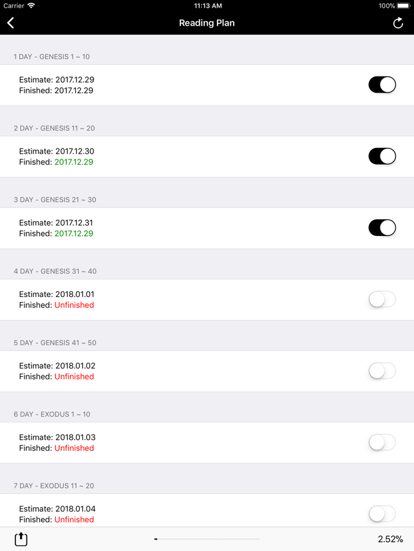This screenshot has width=414, height=551.
Task: Select the row finished 2017.12.29 in black
Action: [207, 85]
